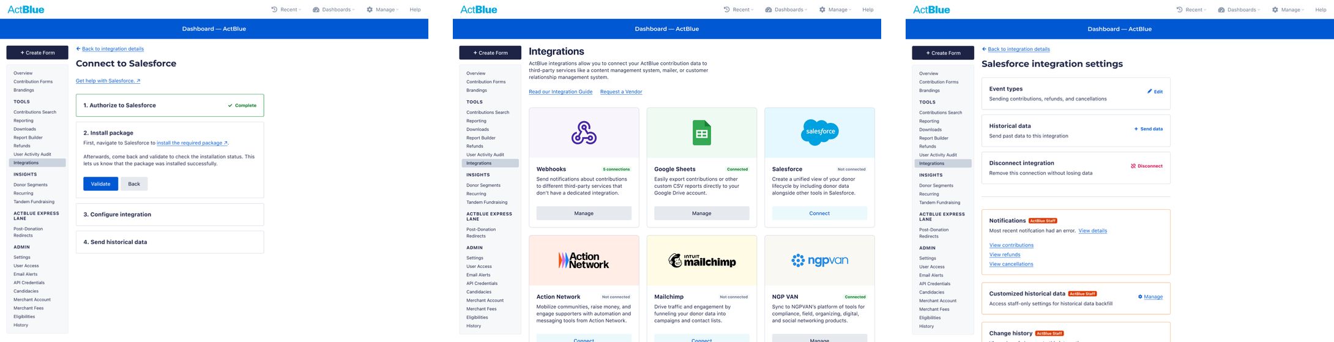The width and height of the screenshot is (1334, 342).
Task: Open Manage menu on Connect to Salesforce page
Action: click(x=382, y=10)
